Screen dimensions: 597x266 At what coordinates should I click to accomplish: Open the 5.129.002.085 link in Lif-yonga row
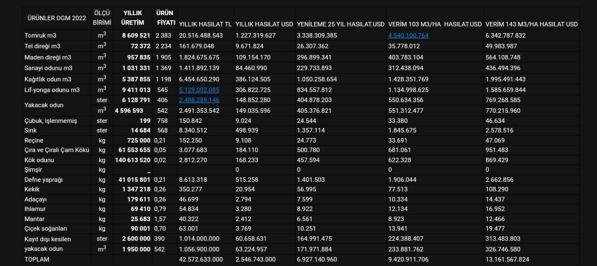click(x=199, y=90)
